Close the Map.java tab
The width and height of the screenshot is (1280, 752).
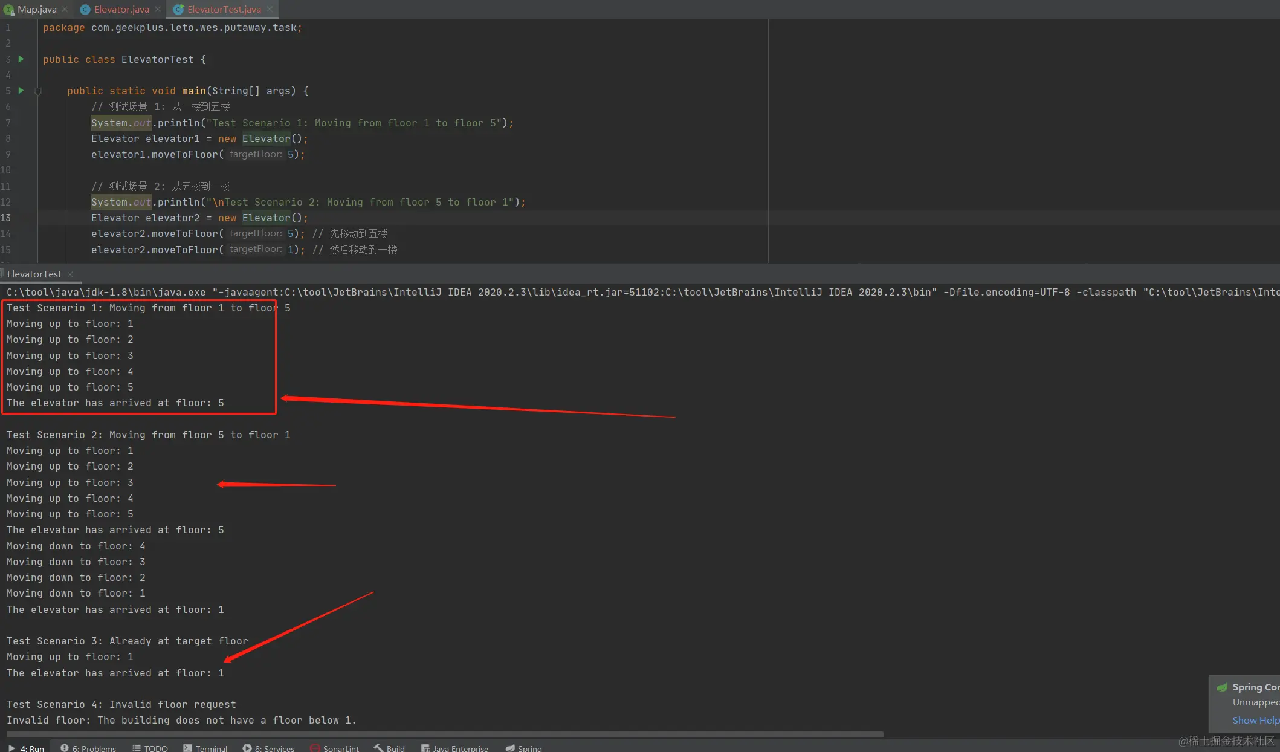[x=65, y=9]
